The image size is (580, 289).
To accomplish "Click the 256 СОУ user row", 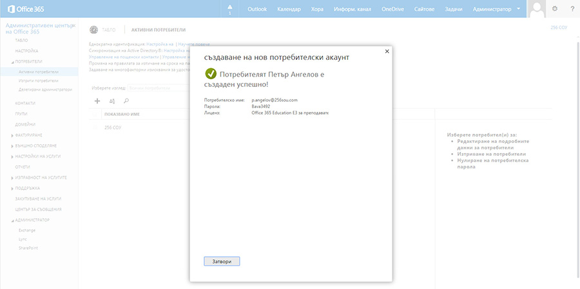I will coord(113,127).
